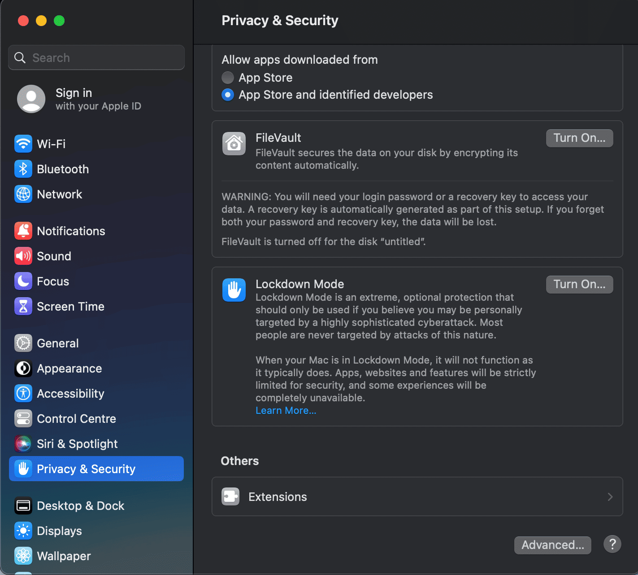Click the General gear icon

[23, 343]
